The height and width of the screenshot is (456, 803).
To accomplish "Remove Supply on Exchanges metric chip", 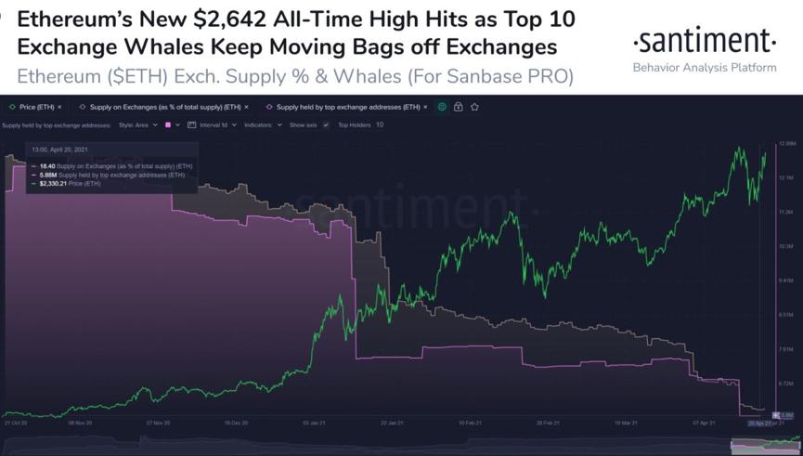I will click(246, 107).
